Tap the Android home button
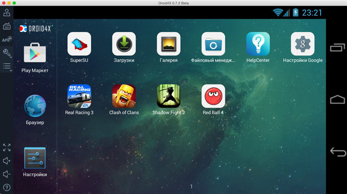347x194 pixels. tap(337, 100)
